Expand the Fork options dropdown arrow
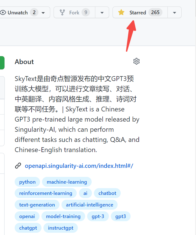196x235 pixels. [102, 13]
